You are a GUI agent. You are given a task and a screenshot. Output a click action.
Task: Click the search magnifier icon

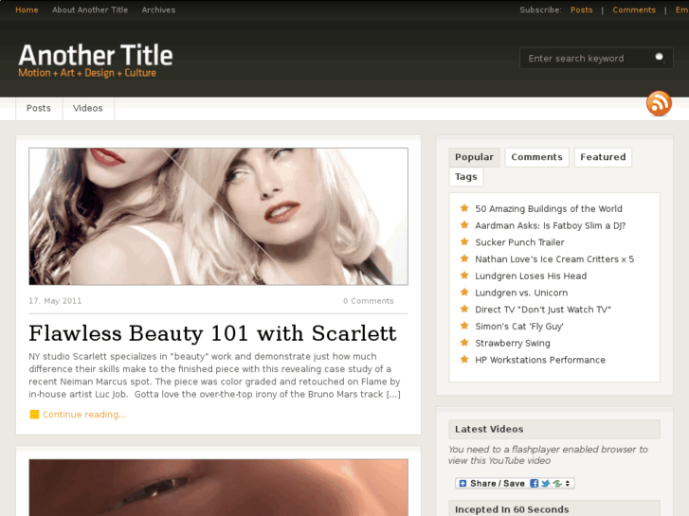coord(660,58)
